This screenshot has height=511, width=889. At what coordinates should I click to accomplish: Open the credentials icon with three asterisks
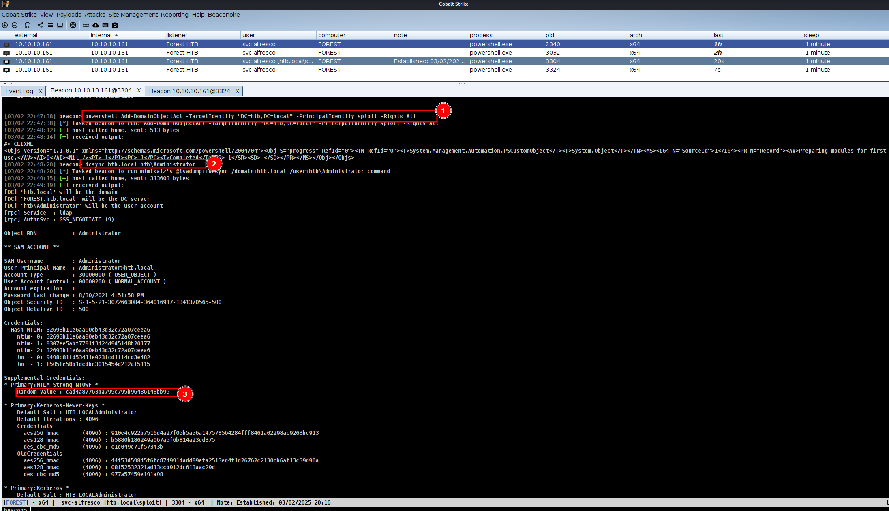tap(86, 25)
